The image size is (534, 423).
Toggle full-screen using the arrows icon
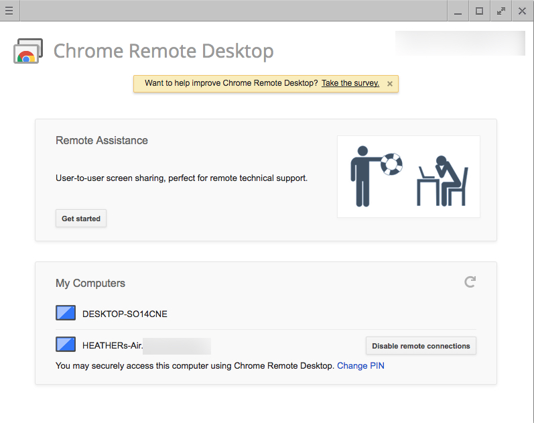500,11
